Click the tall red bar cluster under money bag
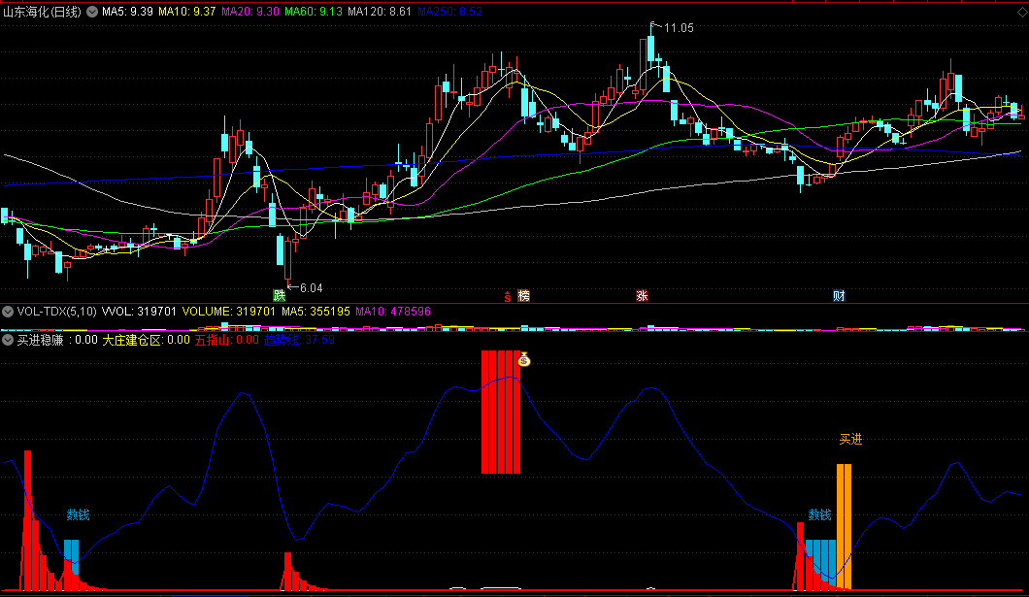 (501, 412)
